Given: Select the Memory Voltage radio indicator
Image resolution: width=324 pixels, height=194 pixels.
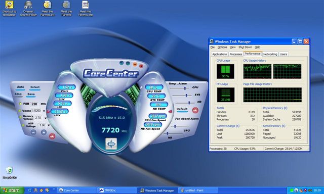Looking at the screenshot, I should tap(21, 117).
